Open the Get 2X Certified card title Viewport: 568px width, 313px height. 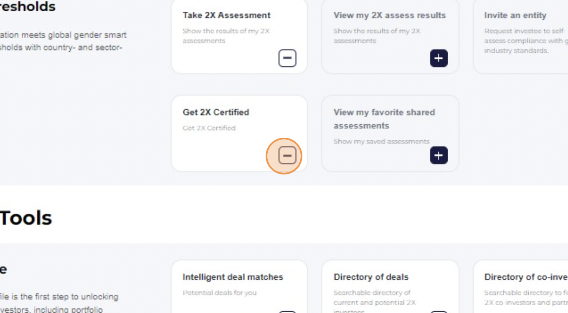pos(216,112)
